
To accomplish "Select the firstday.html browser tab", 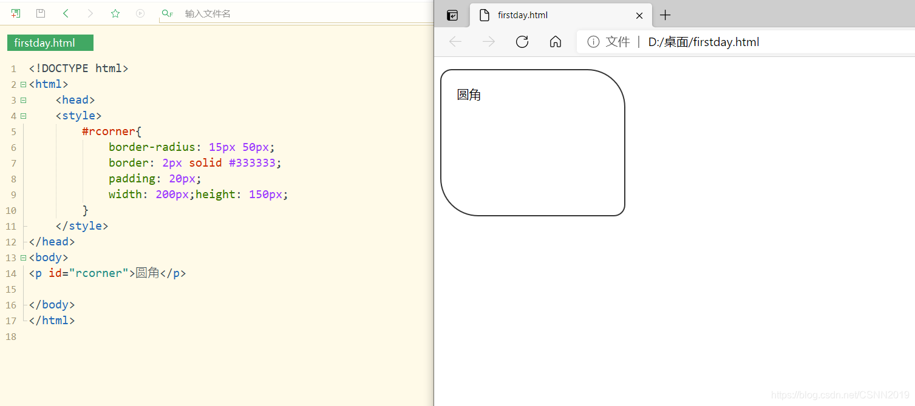I will [561, 15].
